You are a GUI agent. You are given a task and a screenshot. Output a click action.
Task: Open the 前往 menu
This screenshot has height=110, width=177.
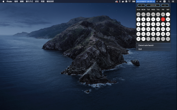(37, 1)
